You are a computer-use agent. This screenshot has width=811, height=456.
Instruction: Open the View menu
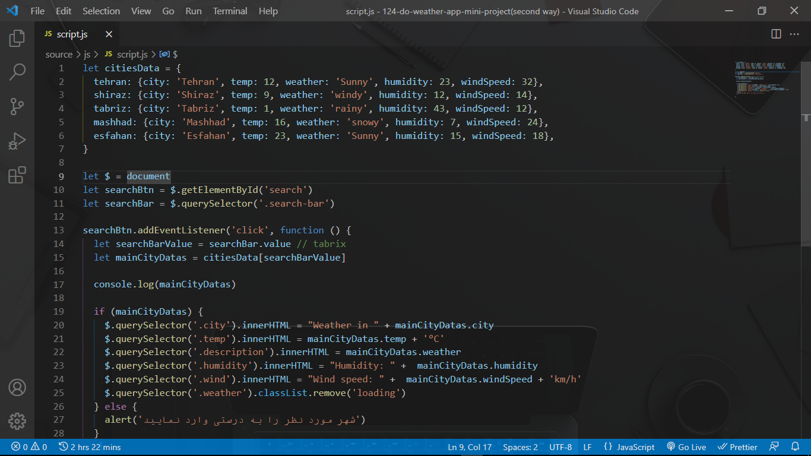tap(141, 11)
